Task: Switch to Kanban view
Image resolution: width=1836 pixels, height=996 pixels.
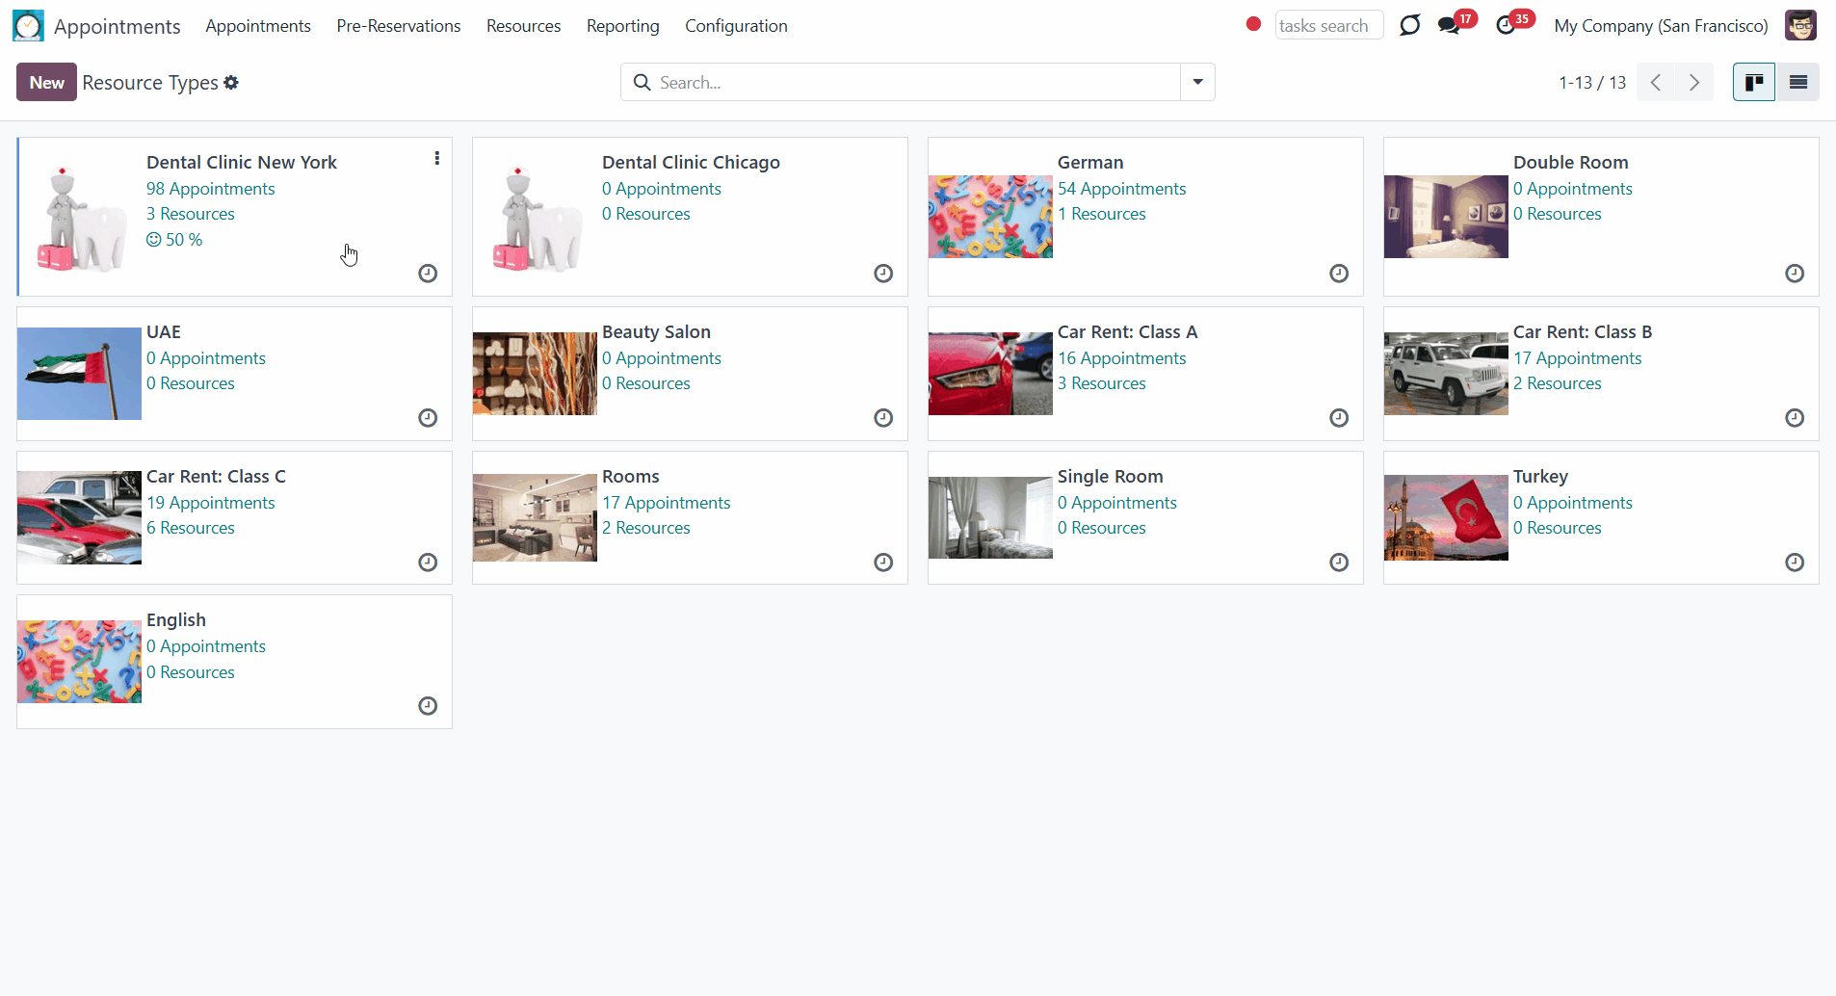Action: click(x=1754, y=82)
